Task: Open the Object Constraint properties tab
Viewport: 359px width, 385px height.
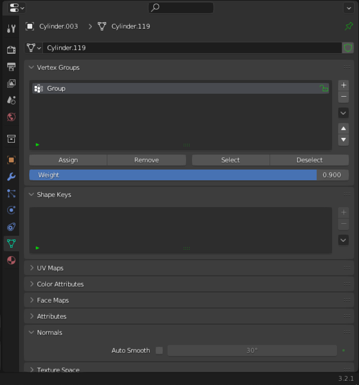Action: [x=11, y=227]
